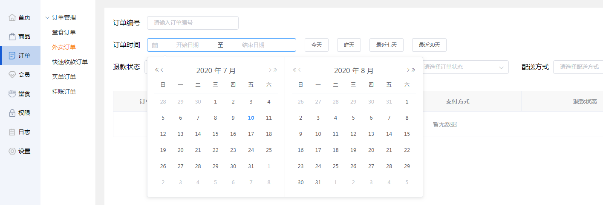Viewport: 603px width, 205px height.
Task: Open 买单订单 submenu item
Action: tap(64, 77)
